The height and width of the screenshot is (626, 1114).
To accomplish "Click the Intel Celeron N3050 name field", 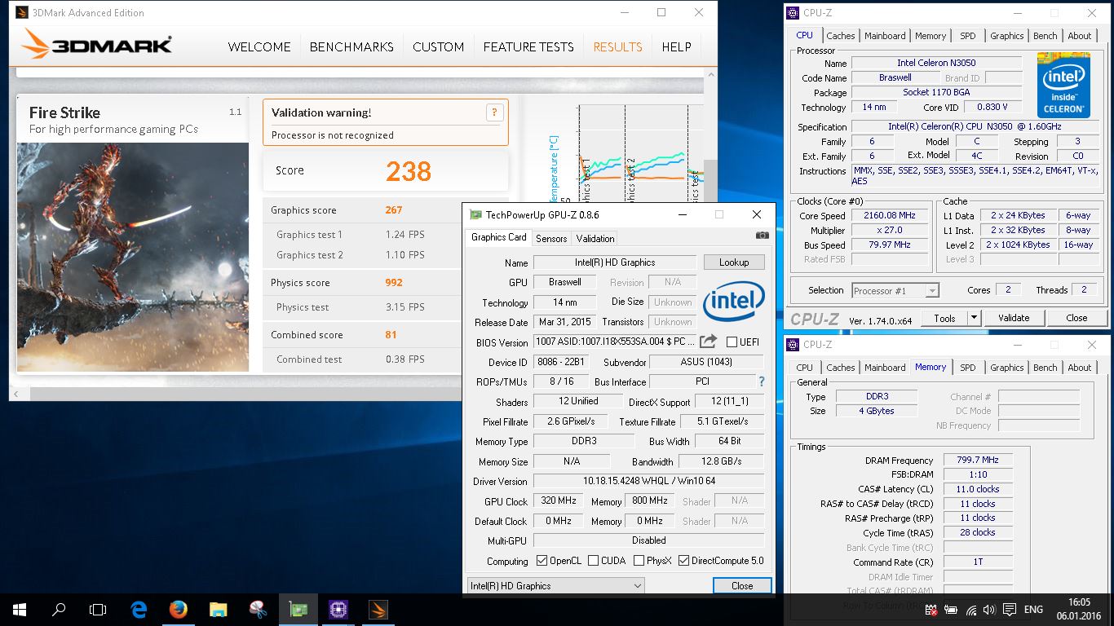I will (936, 63).
